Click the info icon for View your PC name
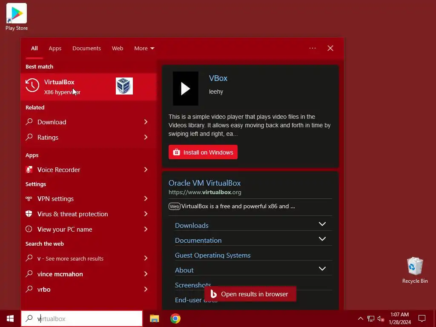 [x=29, y=229]
